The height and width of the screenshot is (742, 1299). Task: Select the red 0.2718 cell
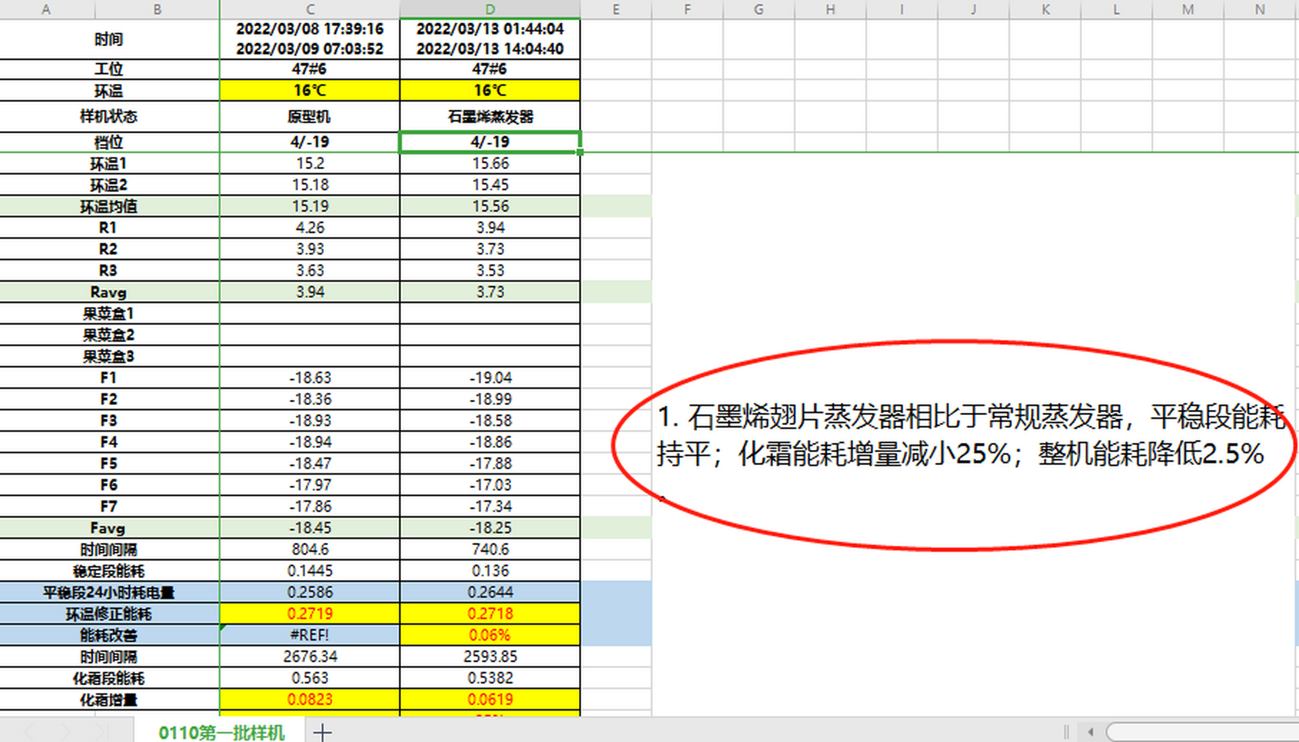(490, 614)
